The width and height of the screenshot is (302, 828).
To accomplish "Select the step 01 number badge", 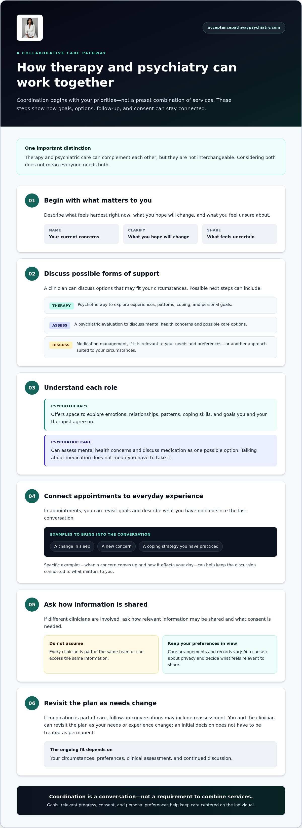I will tap(32, 201).
